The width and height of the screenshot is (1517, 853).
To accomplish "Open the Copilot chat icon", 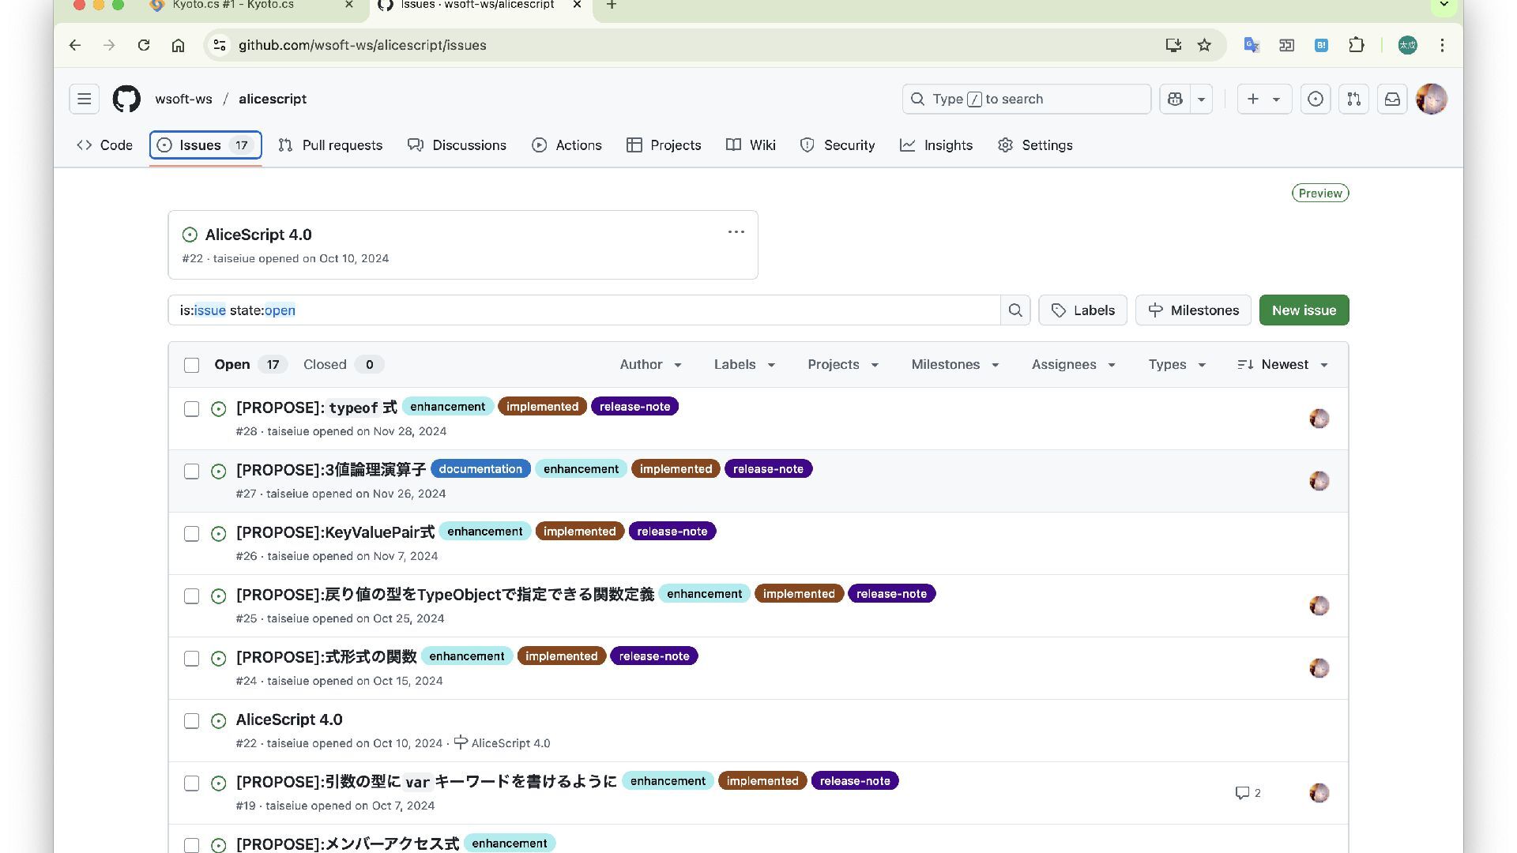I will tap(1175, 99).
